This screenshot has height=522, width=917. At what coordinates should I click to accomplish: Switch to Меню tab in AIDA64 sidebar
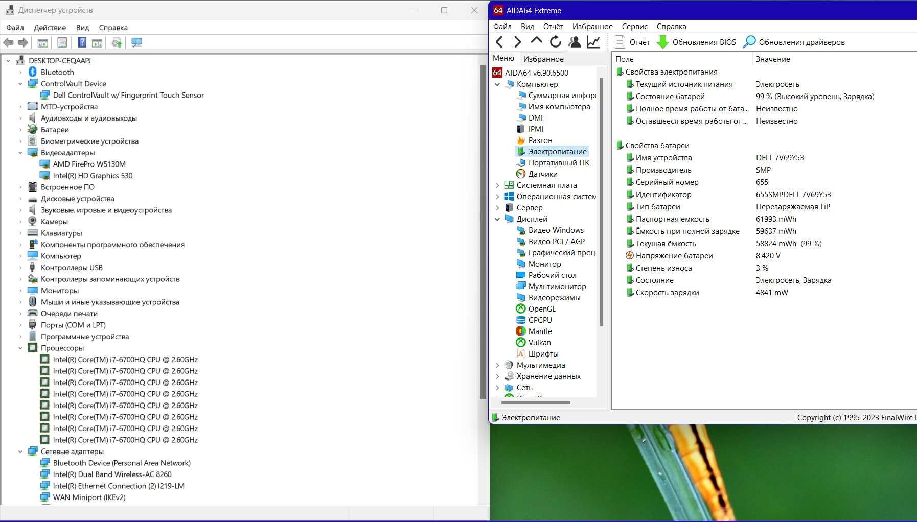click(x=503, y=58)
